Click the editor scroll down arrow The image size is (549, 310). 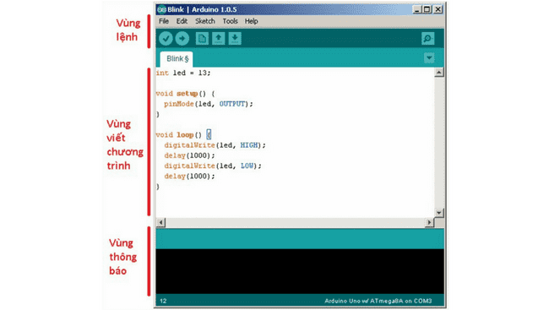pyautogui.click(x=439, y=212)
